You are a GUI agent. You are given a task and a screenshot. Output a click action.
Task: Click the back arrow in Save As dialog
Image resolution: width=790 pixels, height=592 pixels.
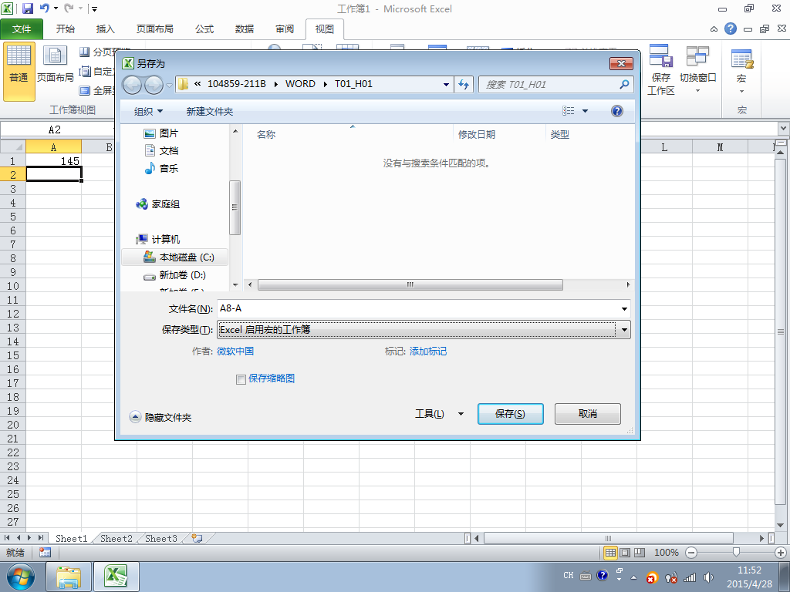[x=133, y=85]
